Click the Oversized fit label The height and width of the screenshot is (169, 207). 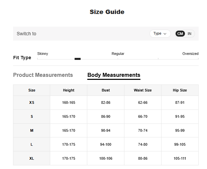190,54
